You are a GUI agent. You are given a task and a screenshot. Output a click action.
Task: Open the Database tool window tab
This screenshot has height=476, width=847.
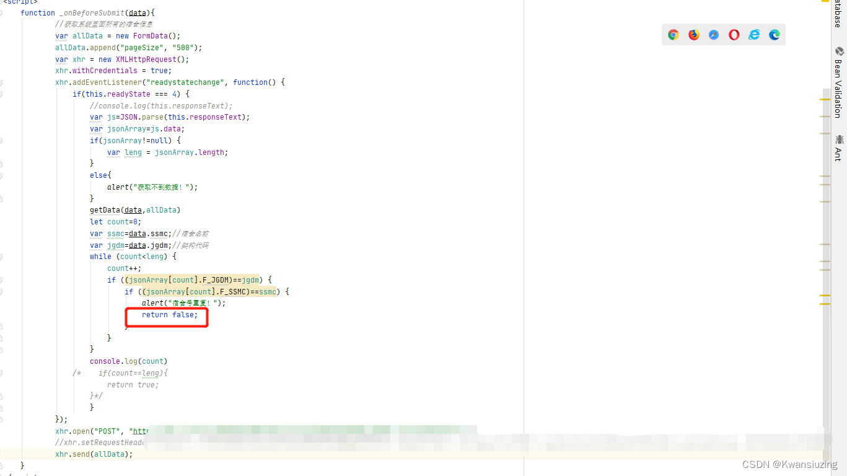(839, 11)
